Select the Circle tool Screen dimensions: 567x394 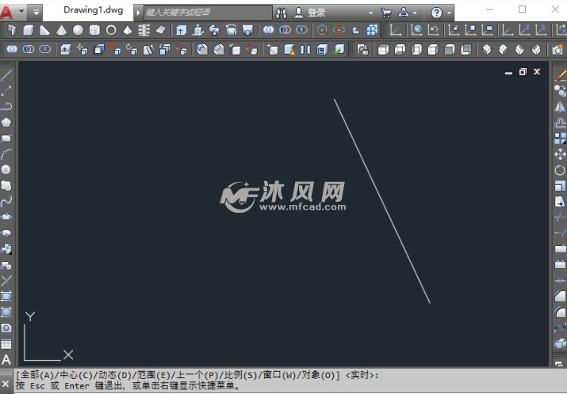pyautogui.click(x=6, y=169)
